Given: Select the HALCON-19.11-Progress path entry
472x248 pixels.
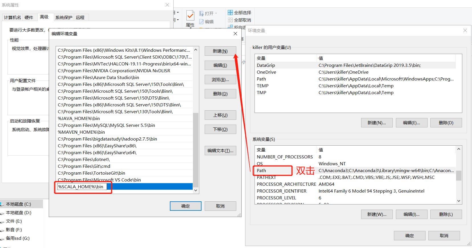Looking at the screenshot, I should (125, 64).
